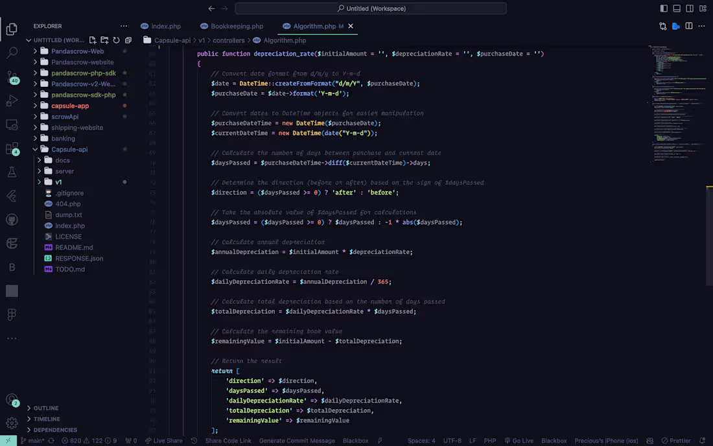Open the Run and Debug view
This screenshot has width=713, height=446.
click(x=12, y=100)
